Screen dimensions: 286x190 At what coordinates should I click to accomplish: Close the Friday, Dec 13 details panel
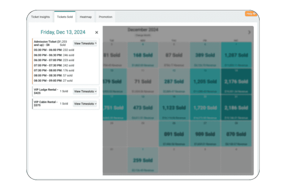(x=97, y=33)
